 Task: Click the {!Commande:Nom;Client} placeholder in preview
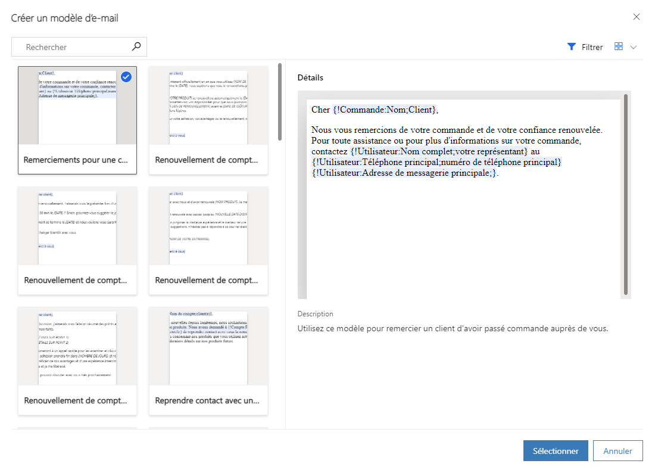pos(384,110)
